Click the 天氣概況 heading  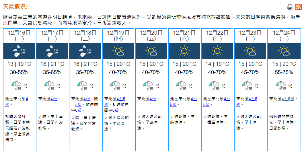coord(15,7)
